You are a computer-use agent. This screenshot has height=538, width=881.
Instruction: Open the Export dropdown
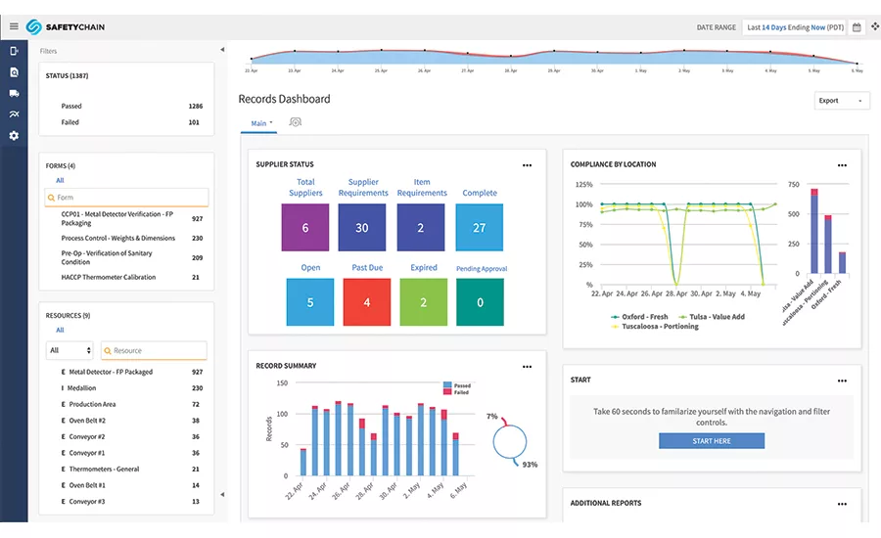coord(842,100)
